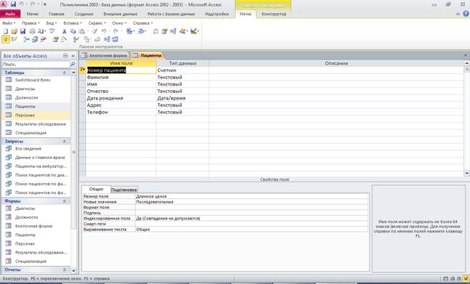470x284 pixels.
Task: Click the Format Painter brush icon
Action: click(95, 31)
